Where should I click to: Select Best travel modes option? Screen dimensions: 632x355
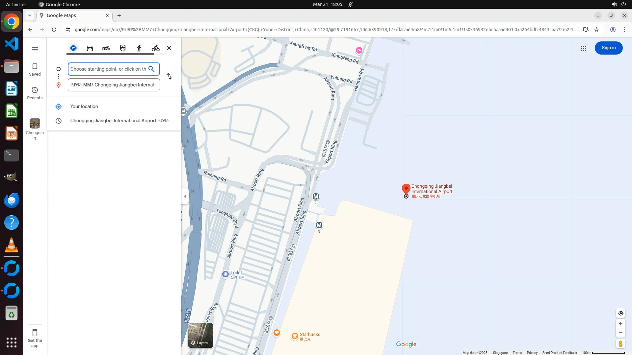pos(73,48)
